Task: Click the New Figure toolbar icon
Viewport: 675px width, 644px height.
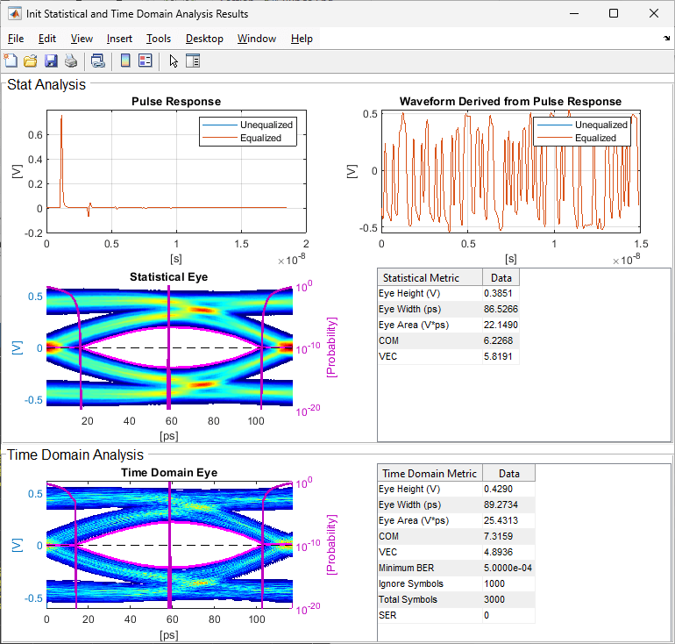Action: 11,61
